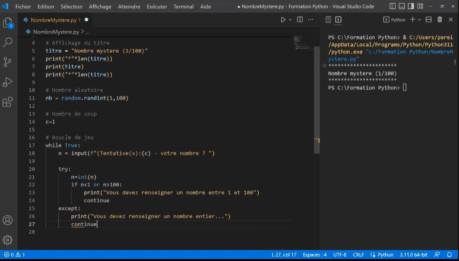Open the Accounts menu icon

click(x=8, y=220)
